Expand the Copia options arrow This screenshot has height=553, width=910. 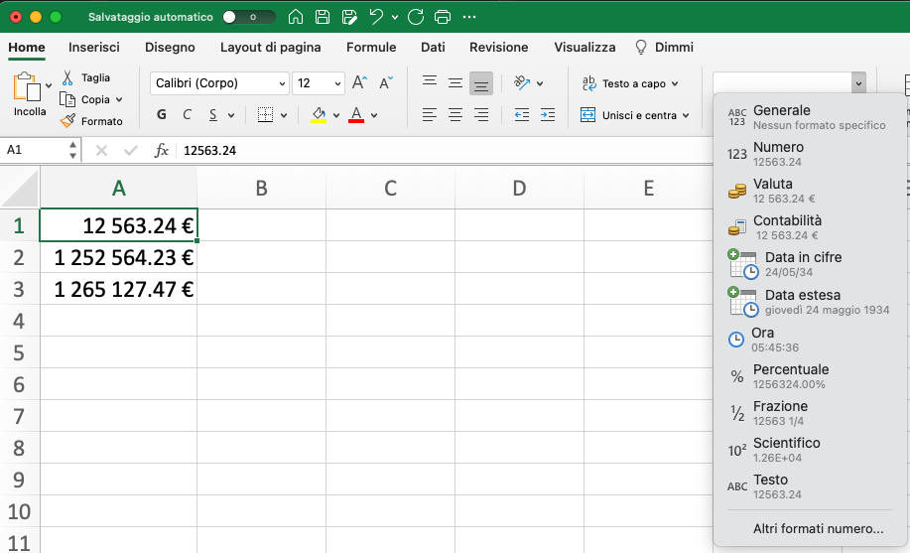point(119,100)
